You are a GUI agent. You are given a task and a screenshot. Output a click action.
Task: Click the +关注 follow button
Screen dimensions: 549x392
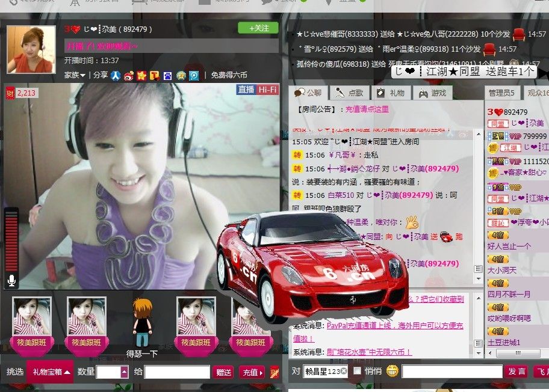(x=258, y=28)
